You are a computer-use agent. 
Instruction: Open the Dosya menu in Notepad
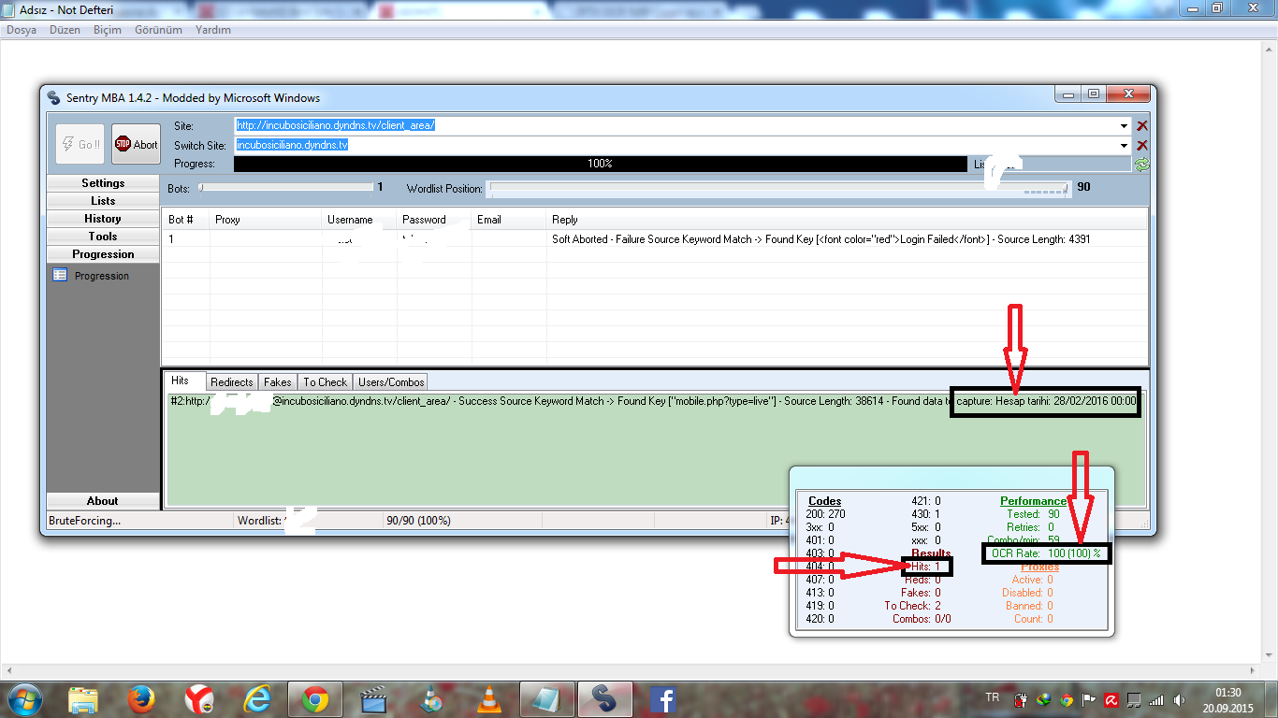pos(22,30)
